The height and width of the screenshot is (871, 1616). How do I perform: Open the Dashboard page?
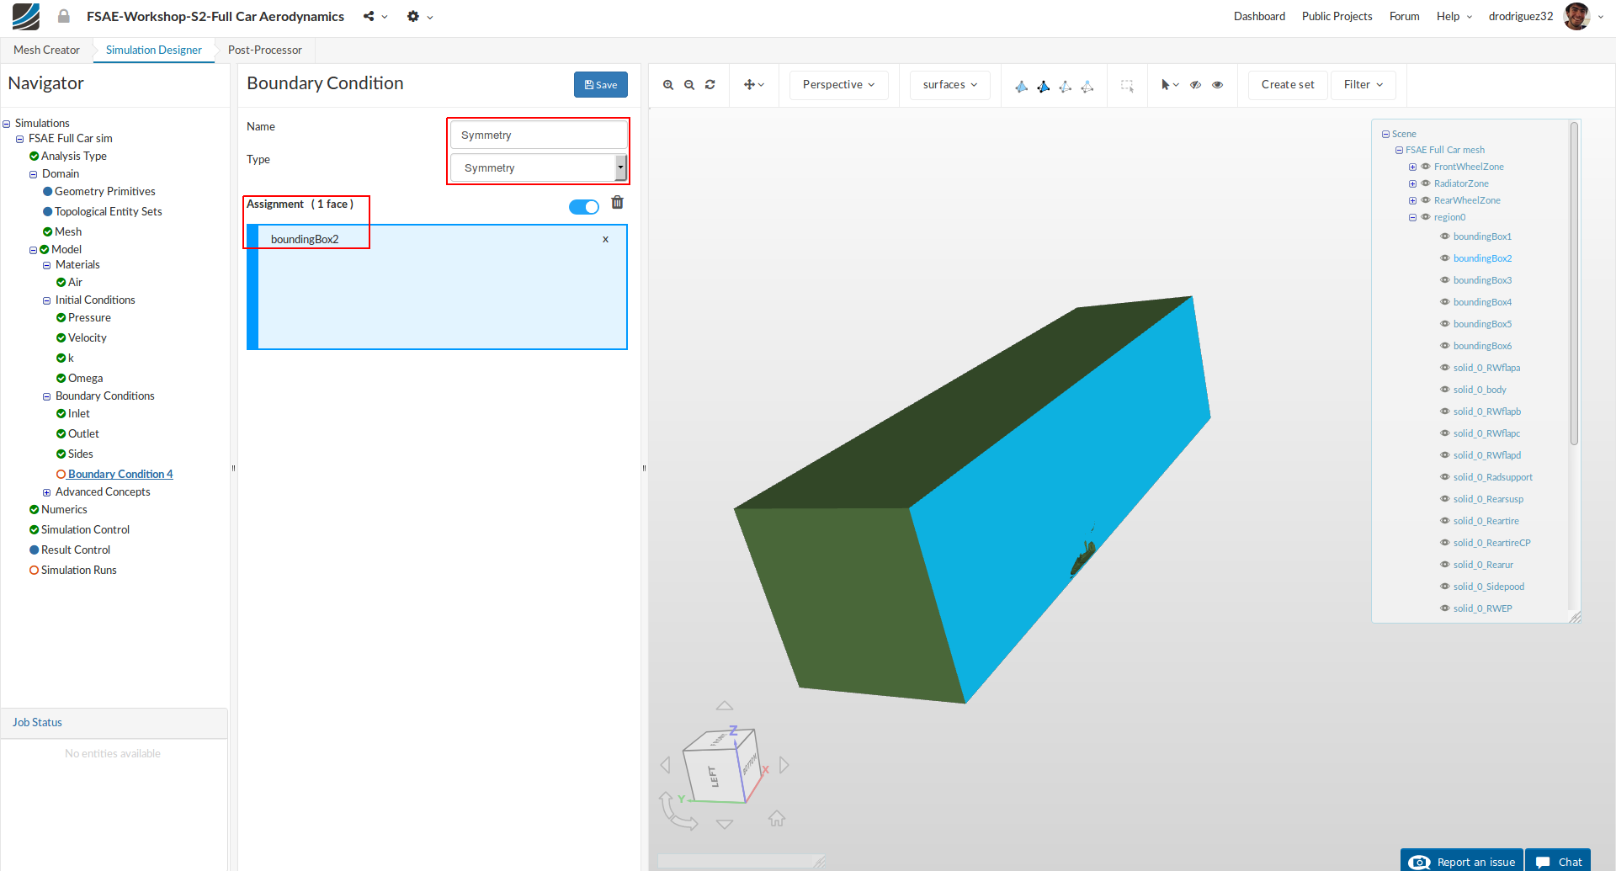(1259, 16)
